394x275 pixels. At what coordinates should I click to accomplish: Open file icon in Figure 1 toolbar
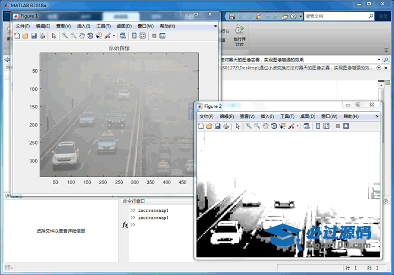pyautogui.click(x=25, y=36)
